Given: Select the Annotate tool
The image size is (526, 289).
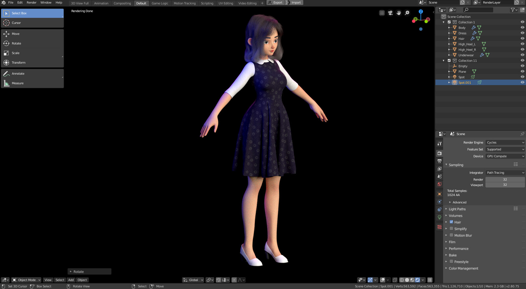Looking at the screenshot, I should tap(32, 74).
